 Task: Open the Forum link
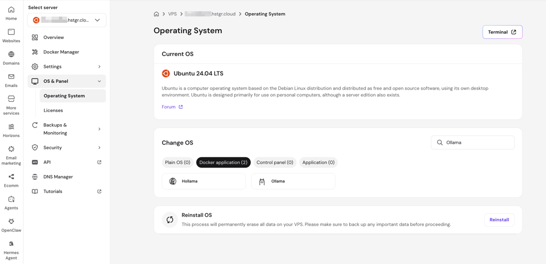[x=168, y=107]
